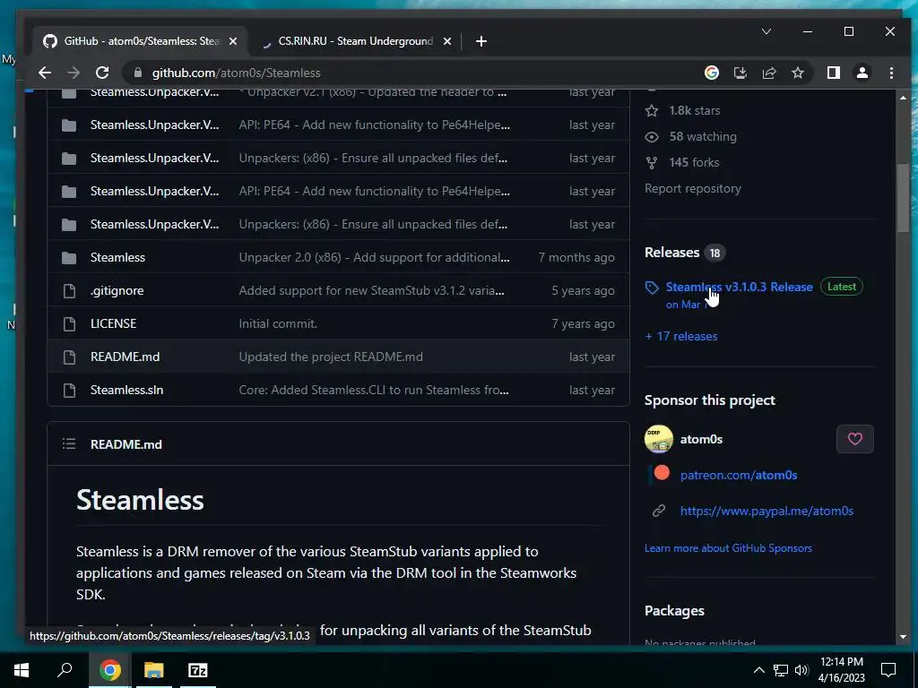
Task: Click the file icon beside LICENSE
Action: (69, 323)
